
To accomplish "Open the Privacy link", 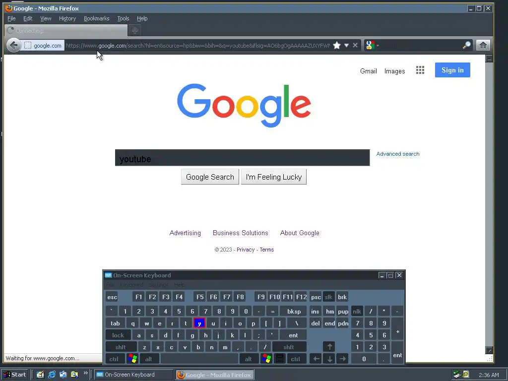I will click(246, 250).
